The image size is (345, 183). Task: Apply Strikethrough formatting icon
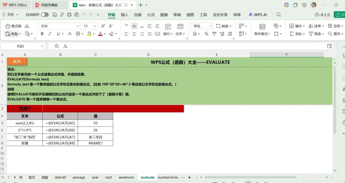click(70, 34)
